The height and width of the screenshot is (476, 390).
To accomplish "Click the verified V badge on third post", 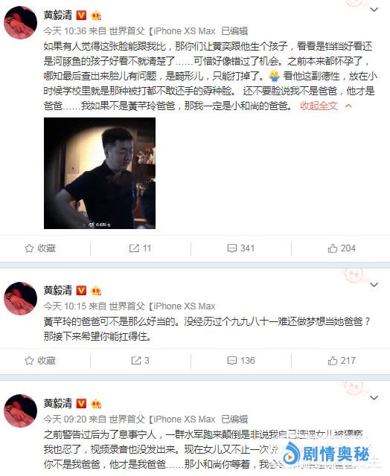I will coord(81,403).
